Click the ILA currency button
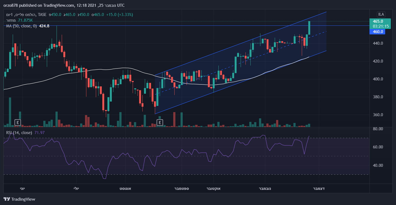The height and width of the screenshot is (205, 396). tap(381, 14)
